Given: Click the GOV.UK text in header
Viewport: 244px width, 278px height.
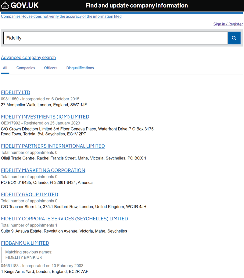Looking at the screenshot, I should coord(24,5).
